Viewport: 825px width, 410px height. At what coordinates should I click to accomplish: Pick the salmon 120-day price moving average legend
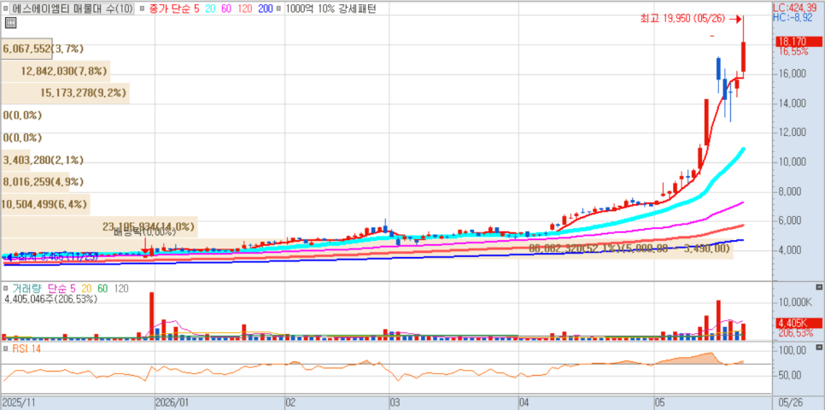pyautogui.click(x=243, y=9)
